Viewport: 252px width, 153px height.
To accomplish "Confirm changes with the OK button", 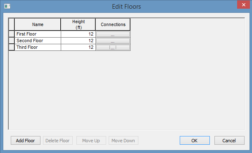I will [195, 141].
